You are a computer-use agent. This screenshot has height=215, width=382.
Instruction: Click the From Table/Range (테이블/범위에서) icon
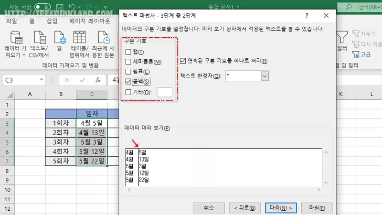pos(79,37)
